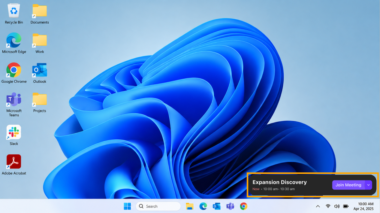This screenshot has width=380, height=213.
Task: Open the Windows Start menu
Action: (127, 206)
